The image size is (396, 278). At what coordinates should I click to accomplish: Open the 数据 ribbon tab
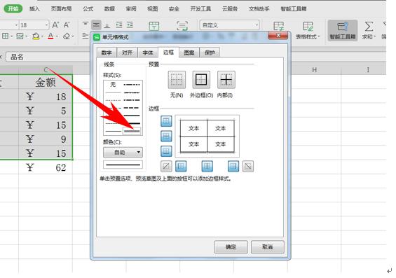click(109, 9)
